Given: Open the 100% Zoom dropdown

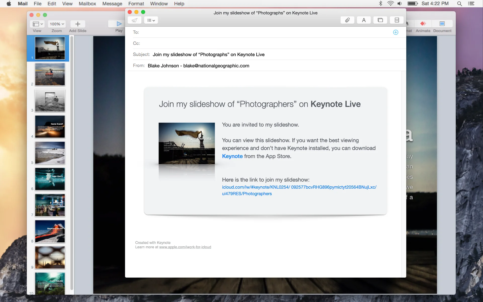Looking at the screenshot, I should [57, 24].
